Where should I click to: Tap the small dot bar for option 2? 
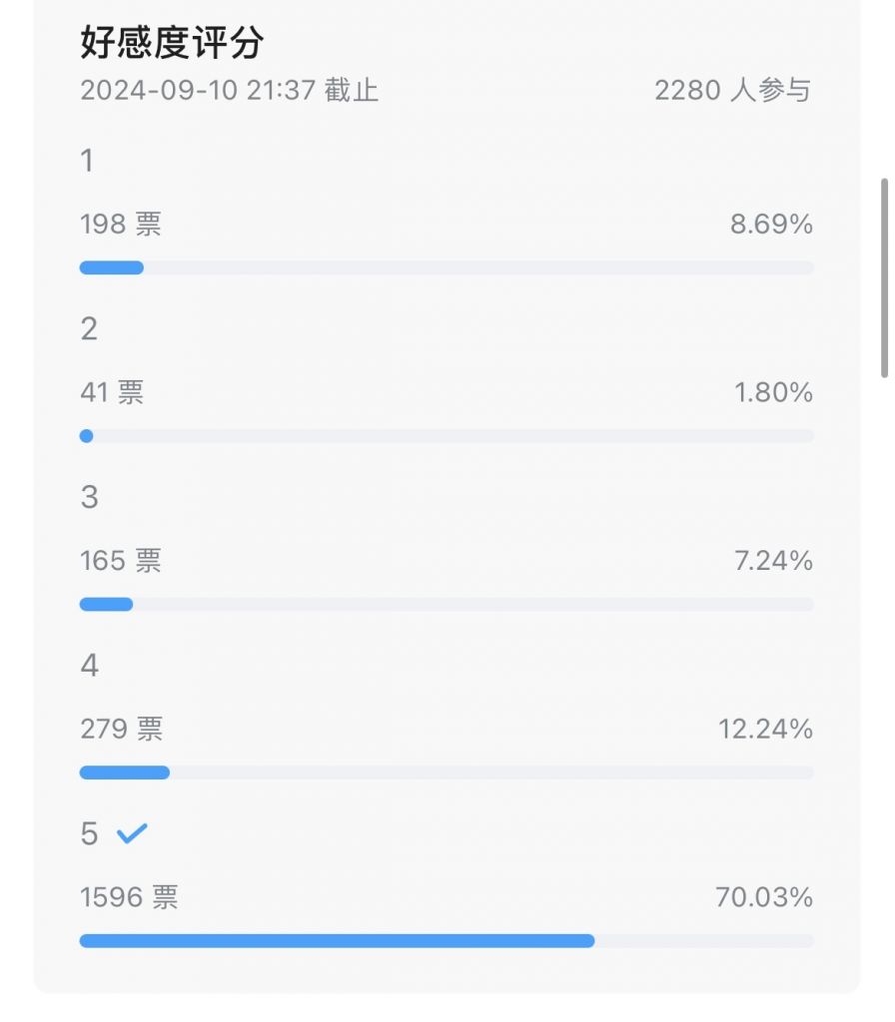coord(86,436)
